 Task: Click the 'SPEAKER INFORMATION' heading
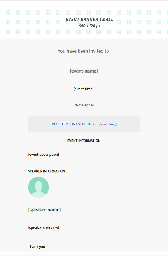coord(46,171)
